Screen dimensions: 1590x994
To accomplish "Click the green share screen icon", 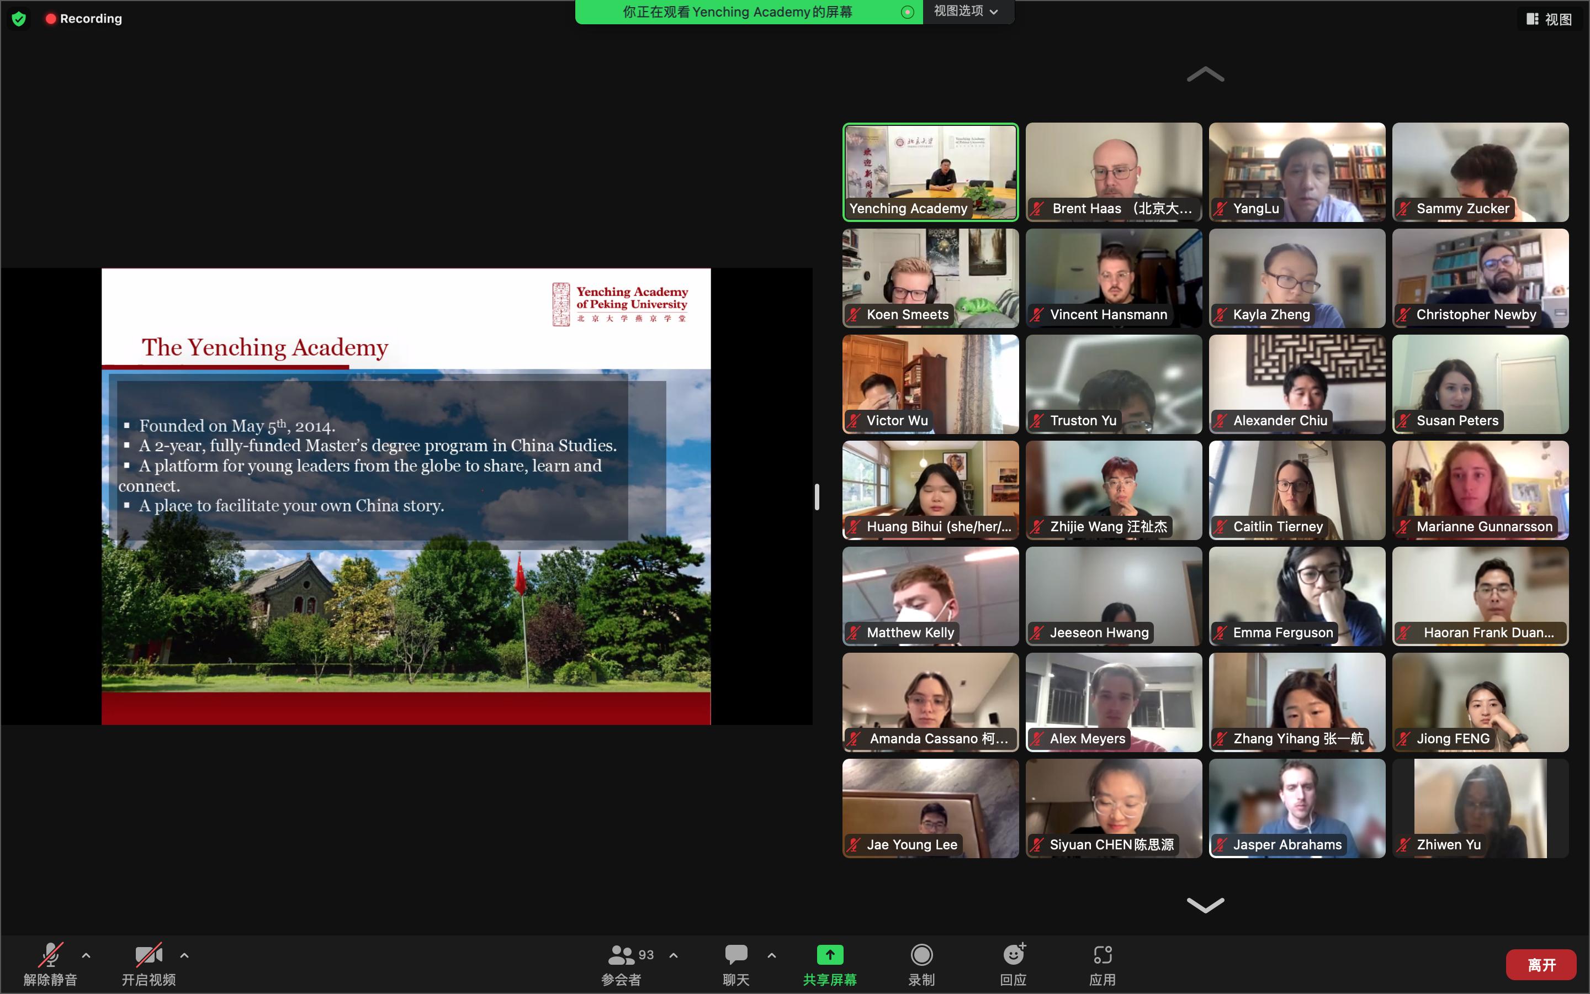I will pos(829,955).
